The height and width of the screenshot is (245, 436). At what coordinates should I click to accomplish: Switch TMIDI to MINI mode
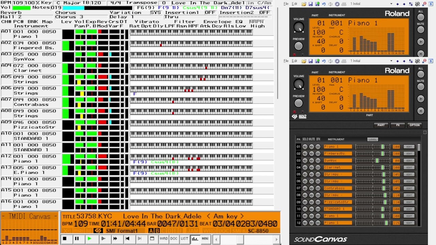[x=205, y=239]
